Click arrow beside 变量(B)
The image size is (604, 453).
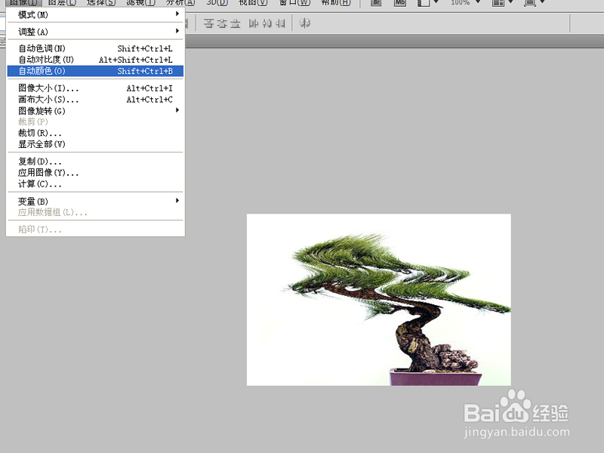[177, 200]
